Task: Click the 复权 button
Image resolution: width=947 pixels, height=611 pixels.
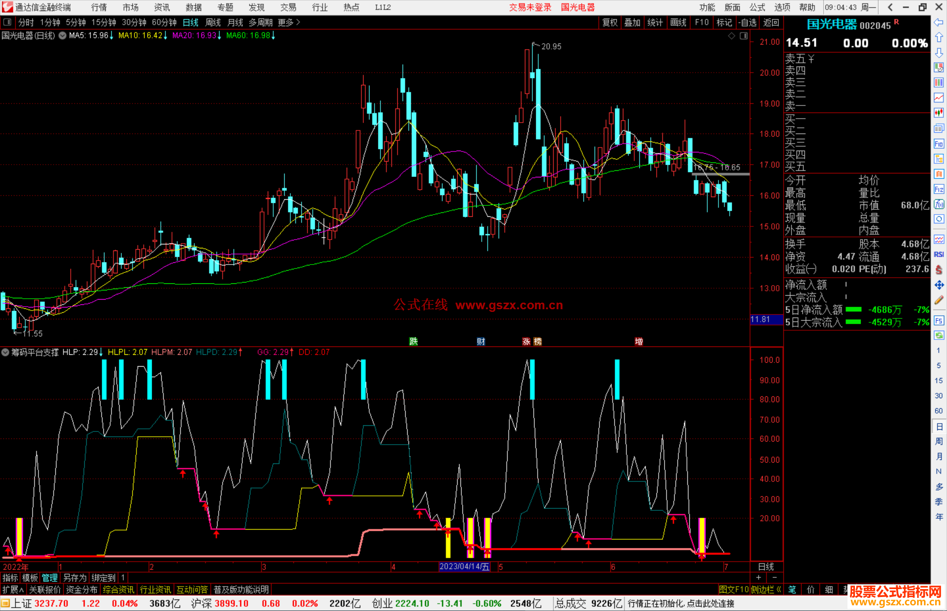Action: click(610, 22)
